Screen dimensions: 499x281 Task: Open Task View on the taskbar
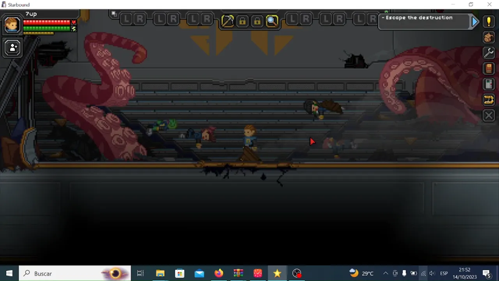tap(140, 273)
